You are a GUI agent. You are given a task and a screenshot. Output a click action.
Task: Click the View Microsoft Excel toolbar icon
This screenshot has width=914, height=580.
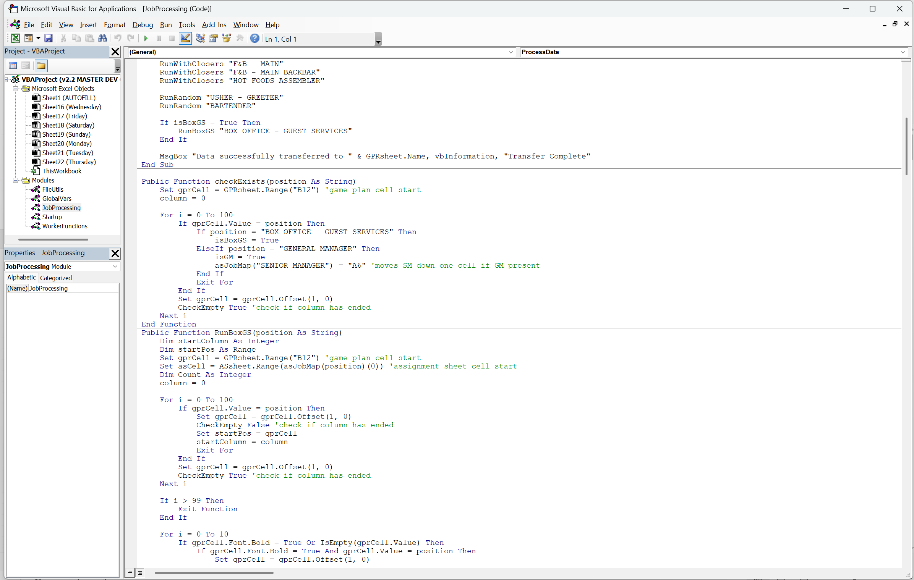click(x=16, y=38)
